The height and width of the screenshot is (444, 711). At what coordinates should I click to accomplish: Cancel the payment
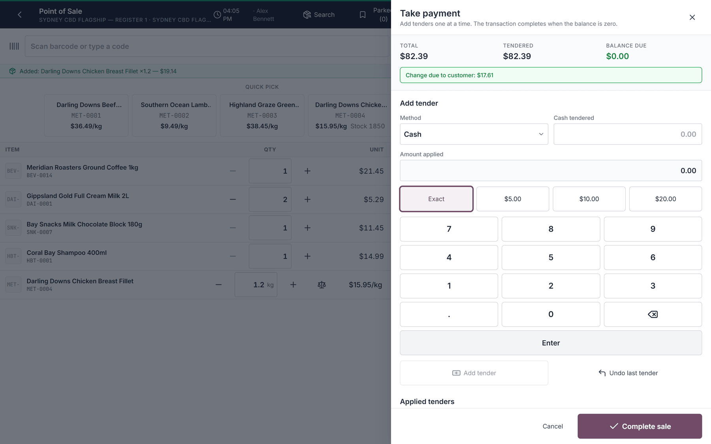(x=553, y=426)
